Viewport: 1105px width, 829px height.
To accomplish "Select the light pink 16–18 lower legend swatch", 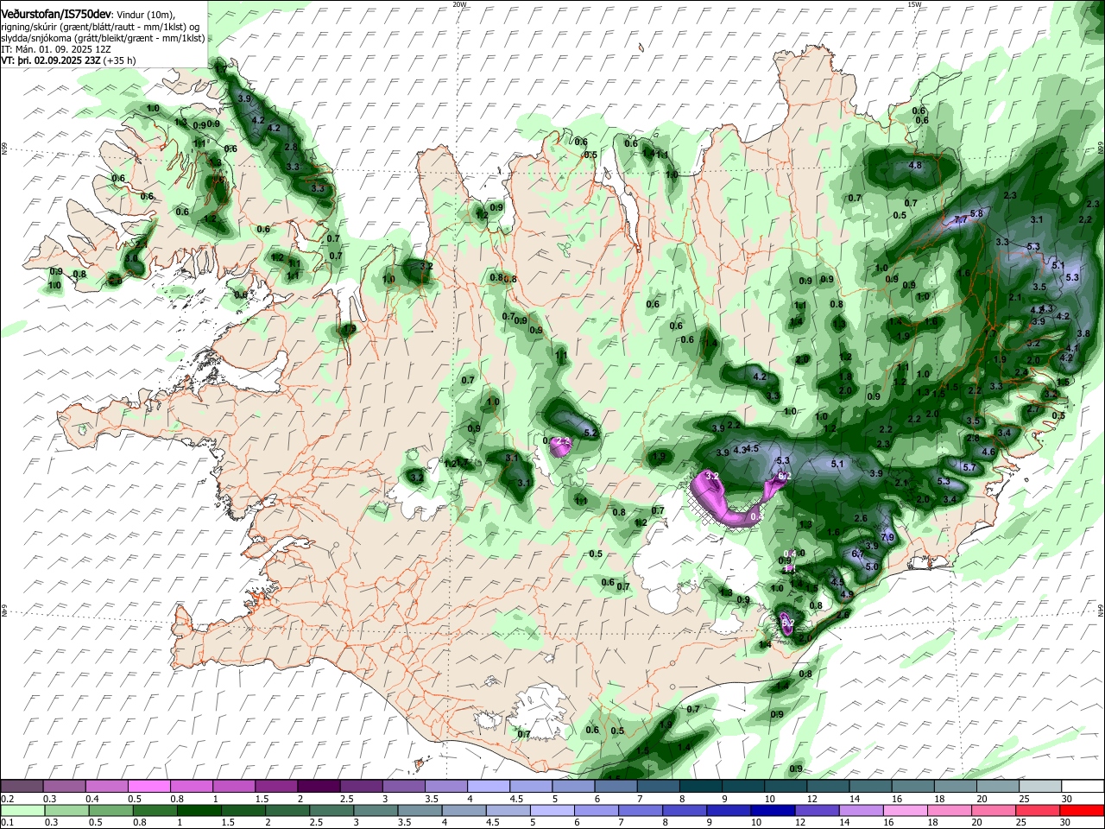I will [905, 812].
